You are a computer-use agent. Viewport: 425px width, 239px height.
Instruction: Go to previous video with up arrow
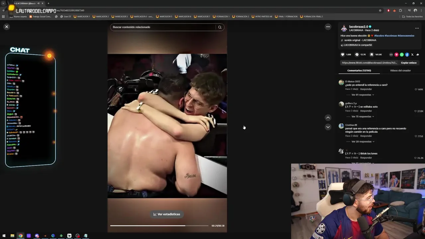point(328,118)
